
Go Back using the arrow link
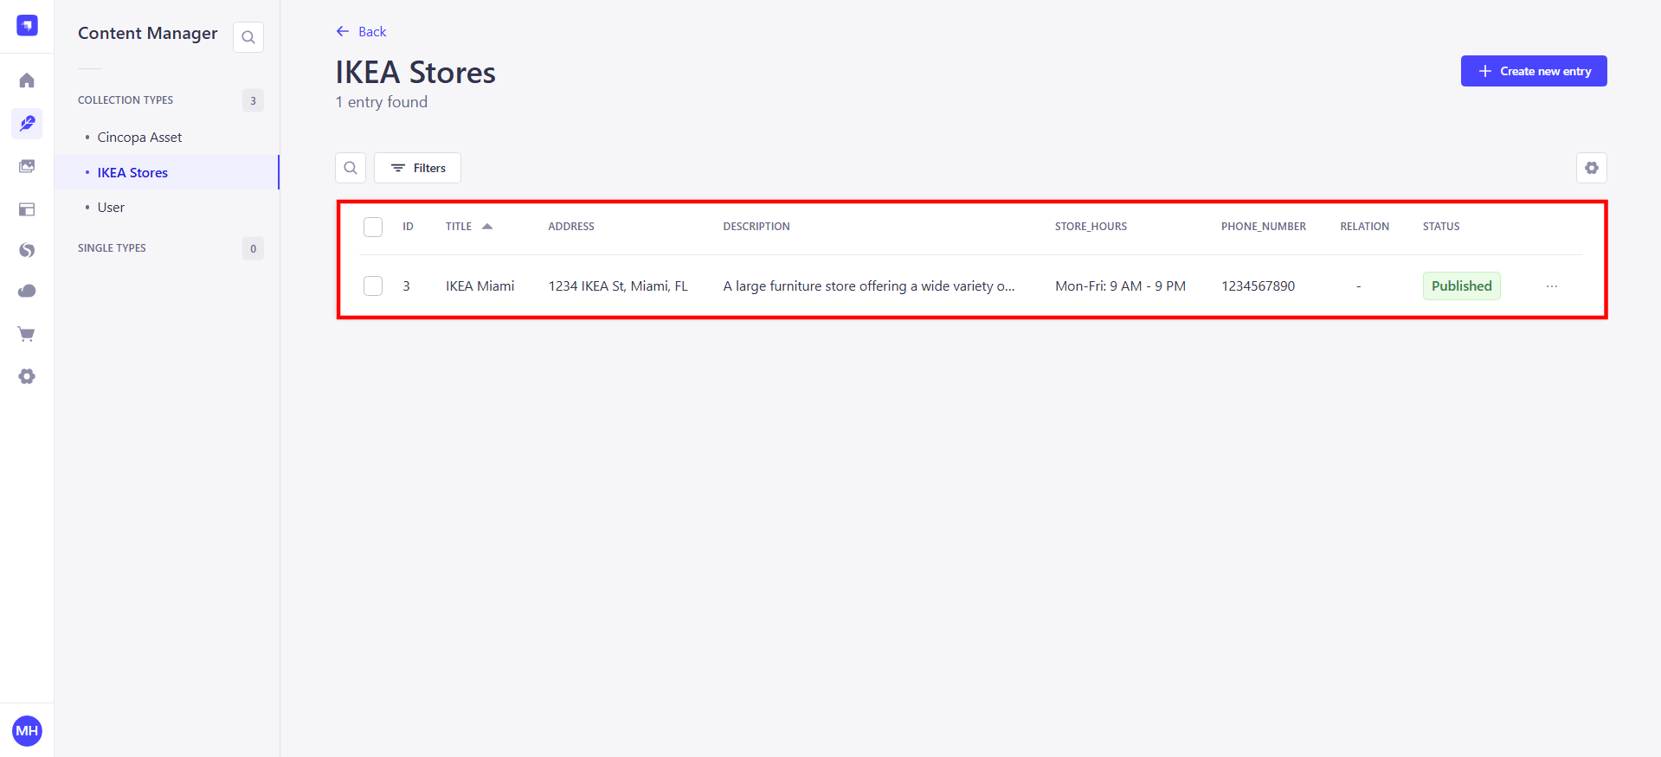[x=362, y=32]
